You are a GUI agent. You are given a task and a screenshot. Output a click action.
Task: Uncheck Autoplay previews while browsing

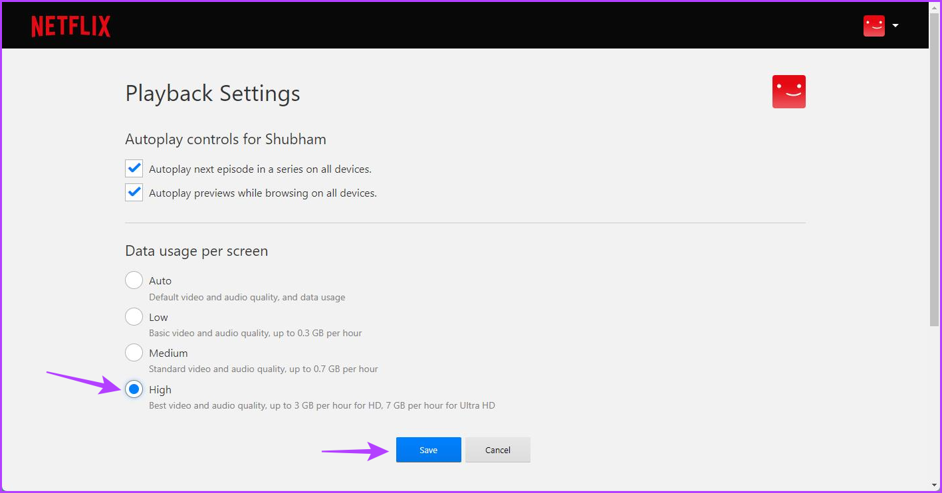pos(134,193)
